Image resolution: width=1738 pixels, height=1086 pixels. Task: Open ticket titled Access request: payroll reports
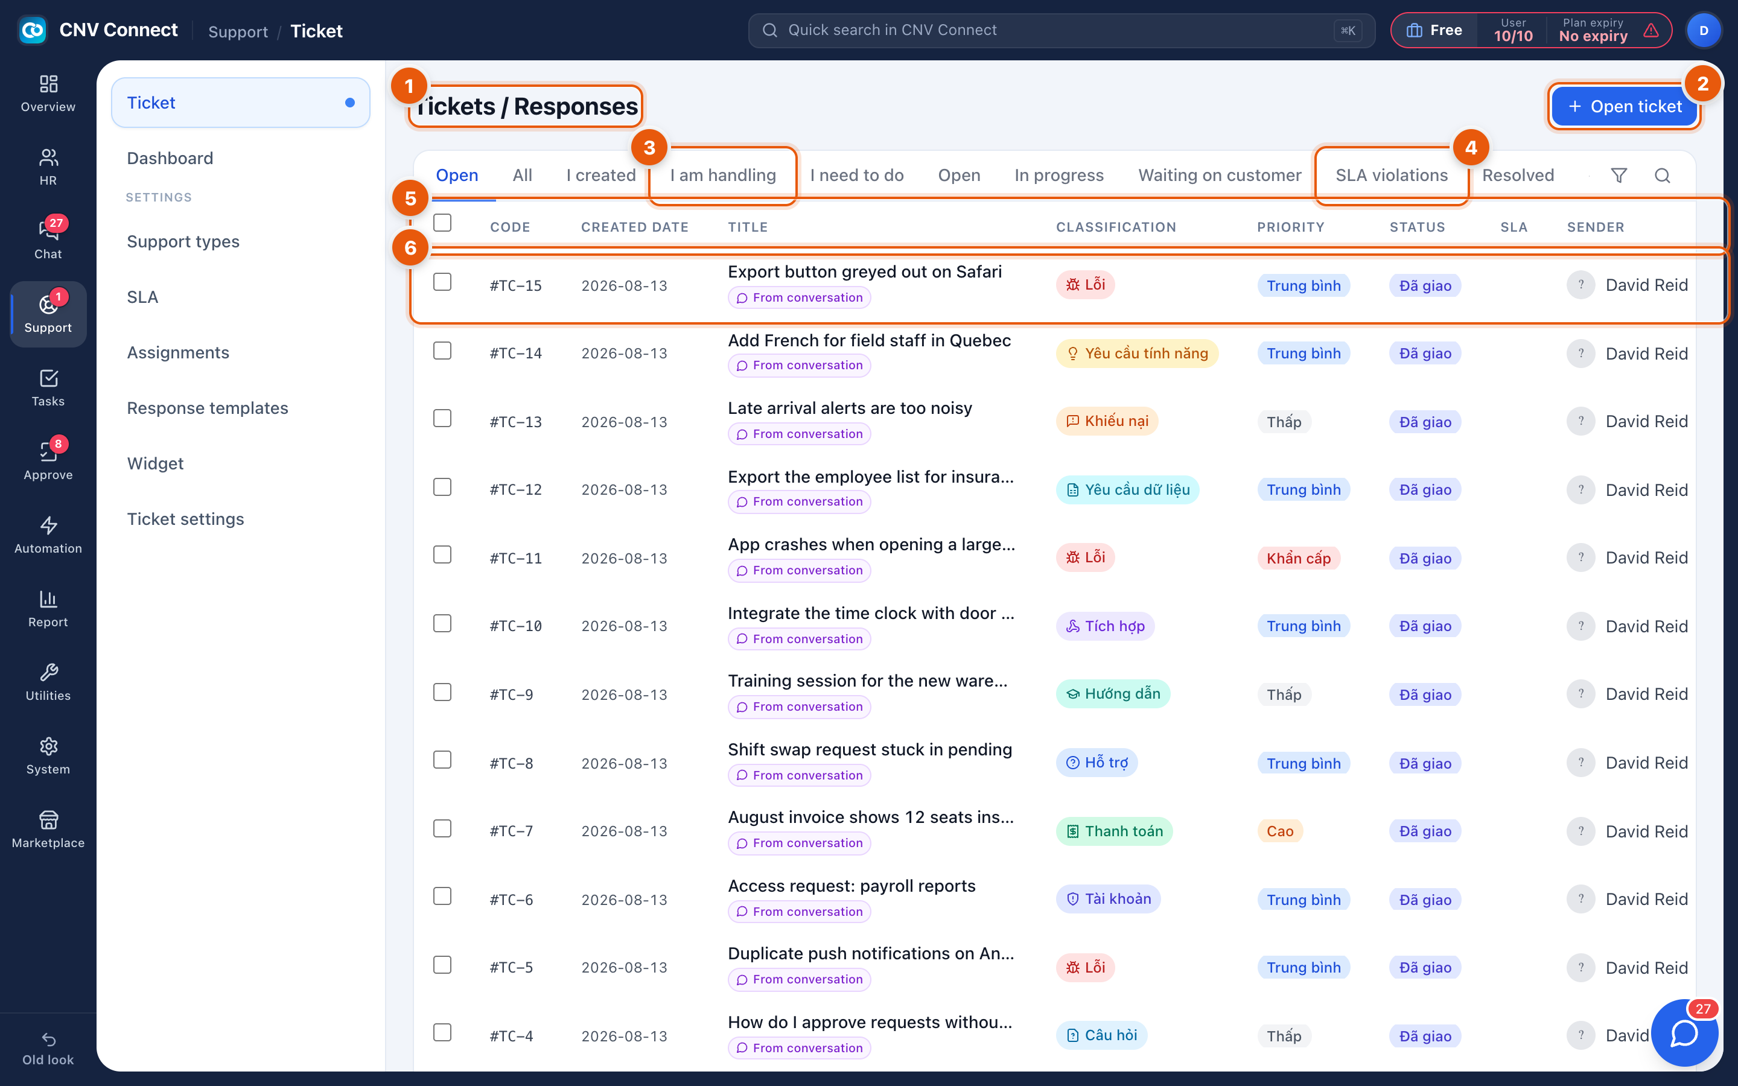pyautogui.click(x=851, y=886)
